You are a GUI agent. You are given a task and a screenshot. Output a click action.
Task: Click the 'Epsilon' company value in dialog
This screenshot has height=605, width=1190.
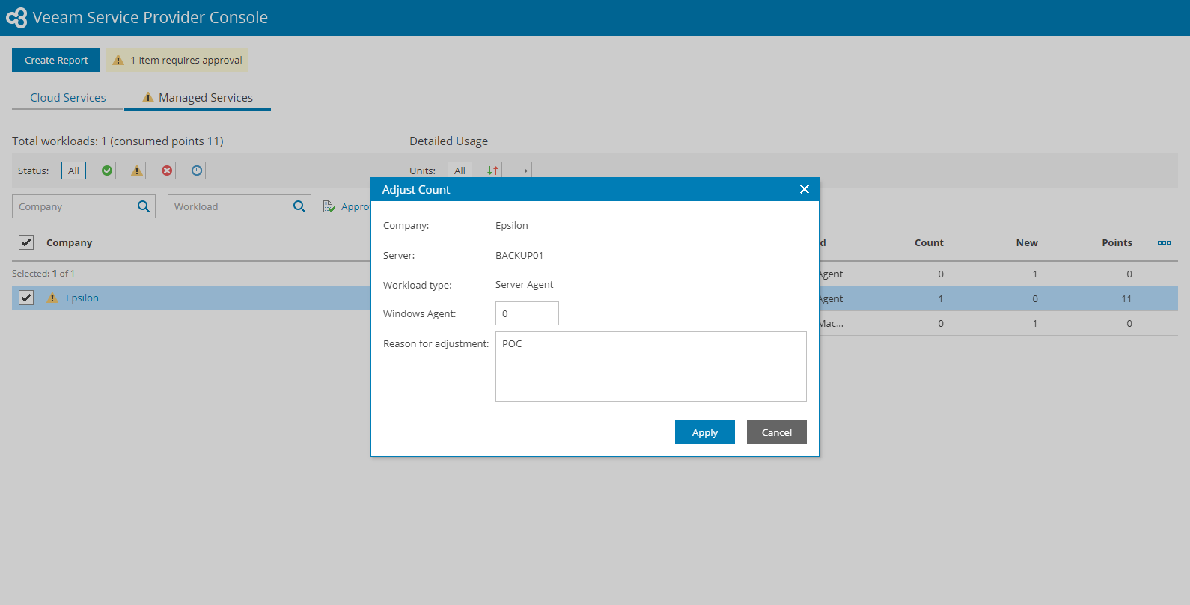pos(512,225)
